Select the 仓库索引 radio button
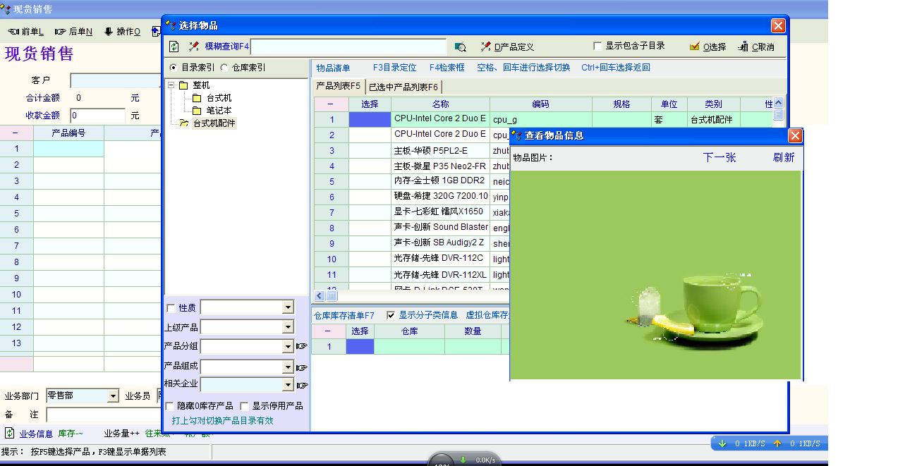Viewport: 917px width, 466px height. coord(224,68)
